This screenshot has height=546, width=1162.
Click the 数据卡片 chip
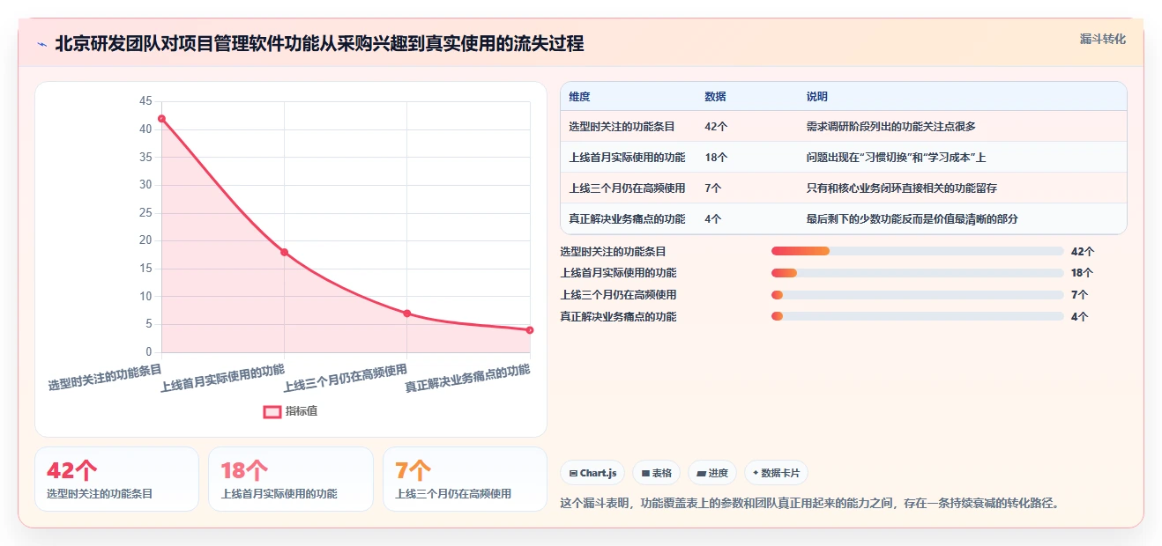[x=776, y=473]
